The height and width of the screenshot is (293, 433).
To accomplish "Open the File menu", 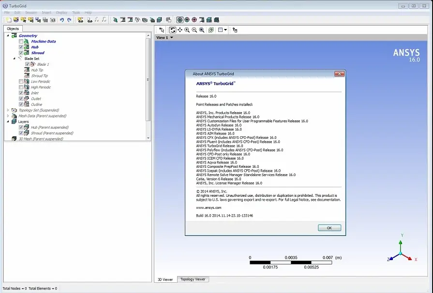I will pyautogui.click(x=7, y=13).
